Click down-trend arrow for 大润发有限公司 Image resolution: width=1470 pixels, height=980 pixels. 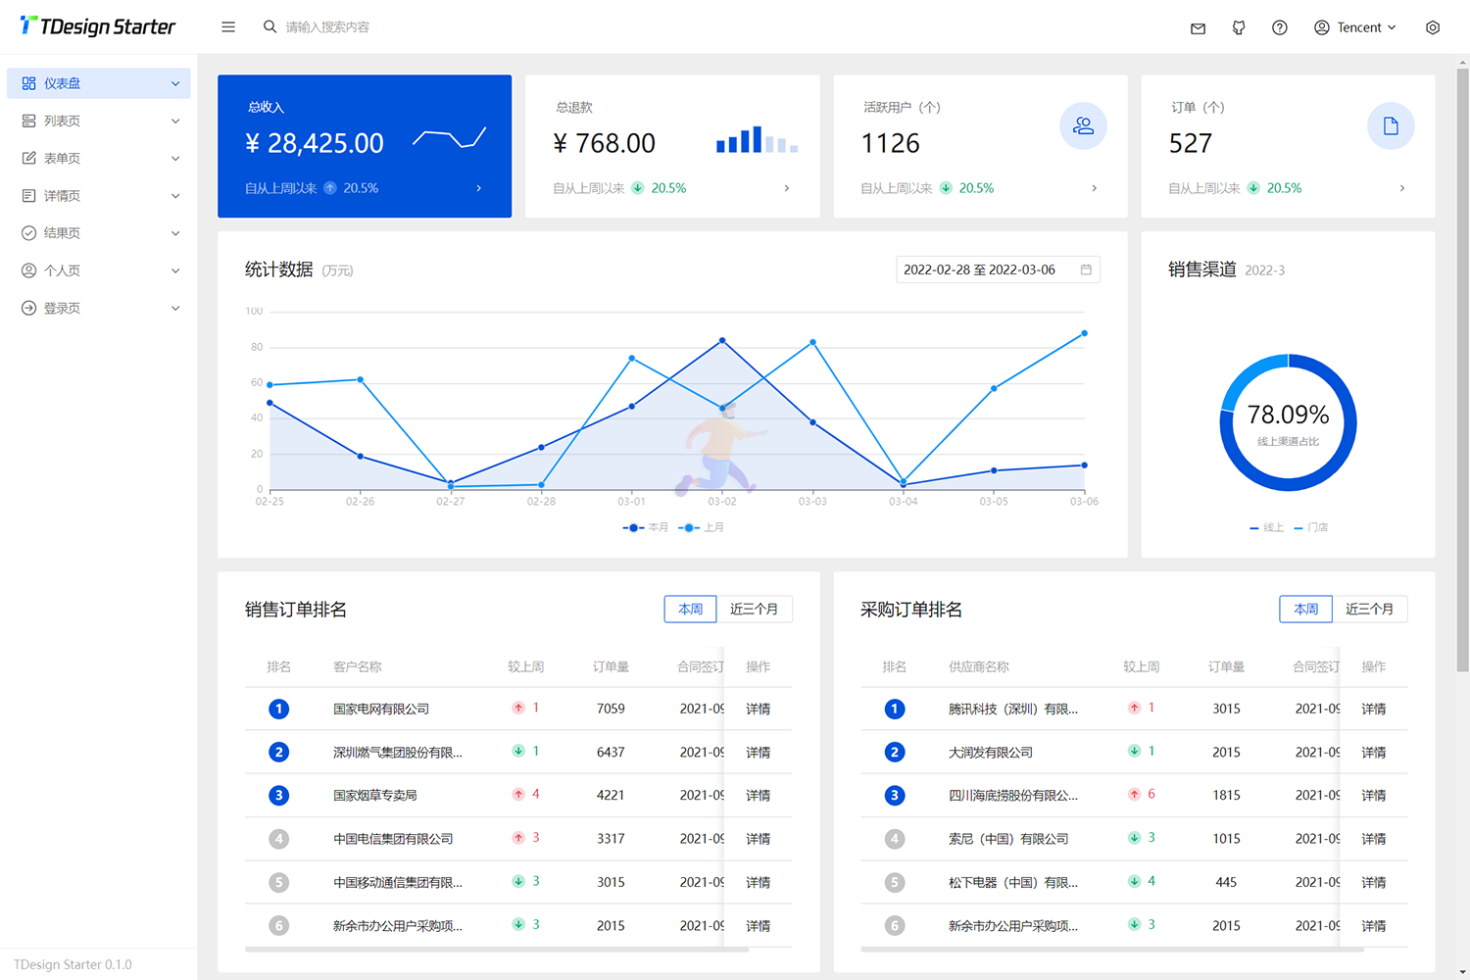coord(1134,752)
